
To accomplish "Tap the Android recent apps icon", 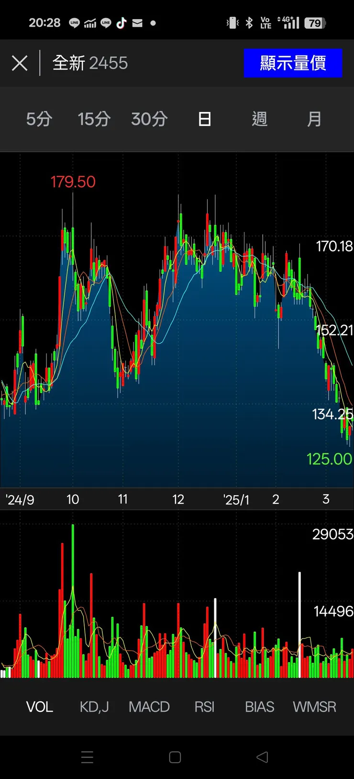I will click(x=87, y=757).
